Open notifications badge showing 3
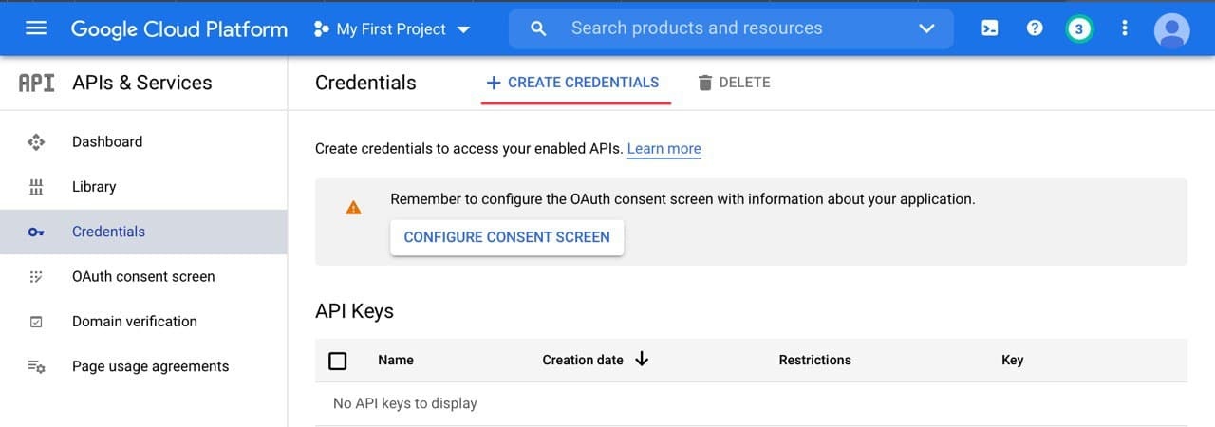1215x427 pixels. [1078, 28]
